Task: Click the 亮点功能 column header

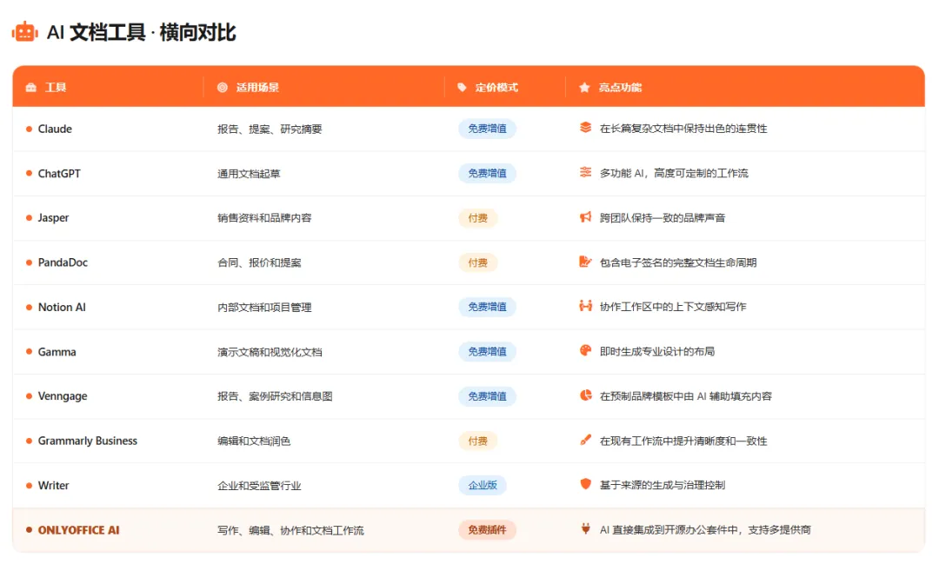Action: point(620,88)
